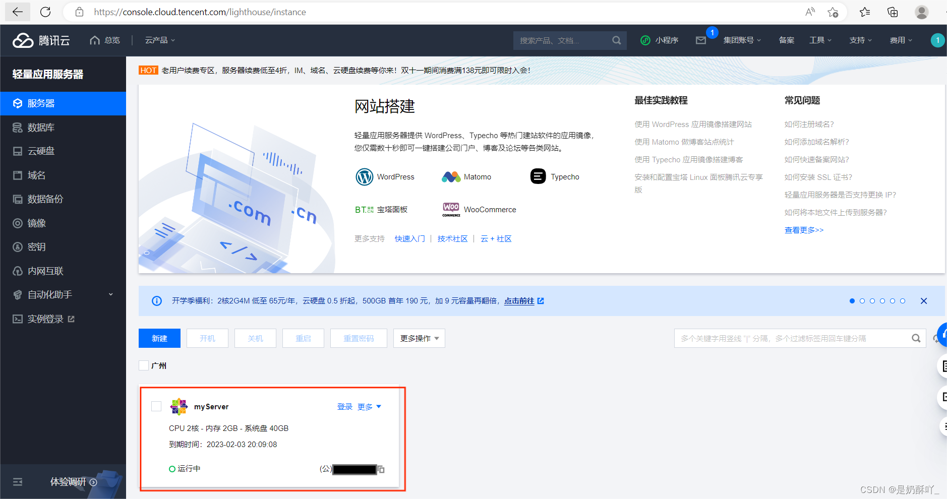Tick the myServer instance checkbox

tap(156, 406)
